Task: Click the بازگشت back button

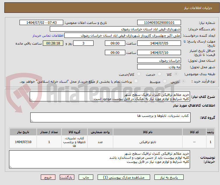Action: pyautogui.click(x=67, y=177)
